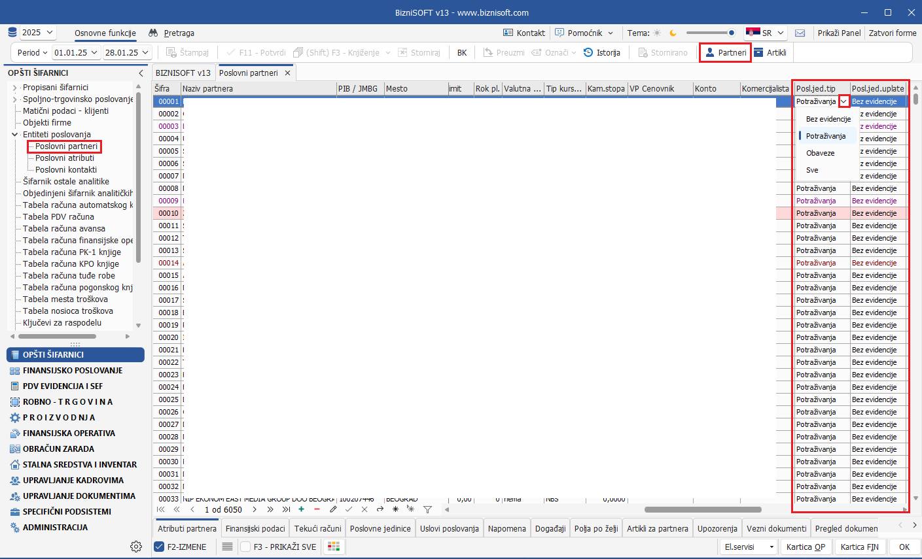The height and width of the screenshot is (559, 922).
Task: Switch to the Finansijski podaci tab
Action: point(255,528)
